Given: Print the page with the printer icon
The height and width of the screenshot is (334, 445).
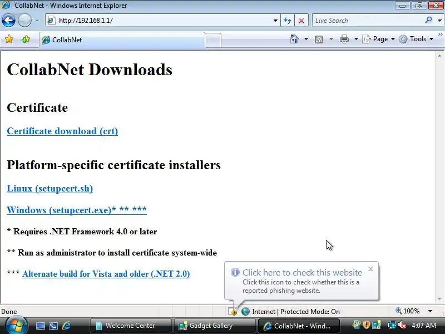Looking at the screenshot, I should (x=344, y=39).
